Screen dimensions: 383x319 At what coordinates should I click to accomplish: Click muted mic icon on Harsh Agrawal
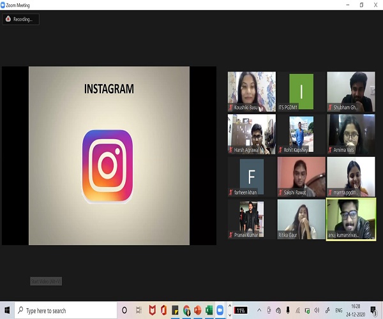230,150
